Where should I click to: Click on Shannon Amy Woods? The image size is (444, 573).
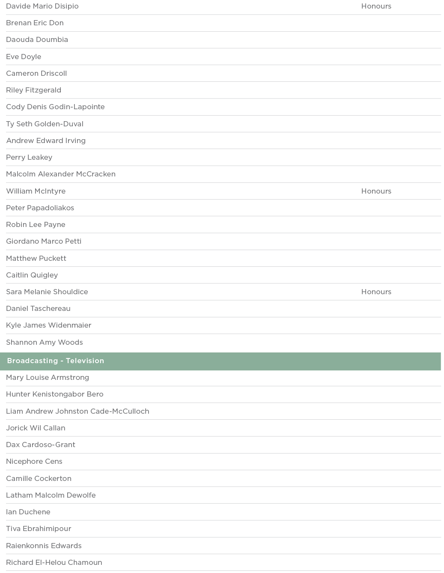point(45,343)
